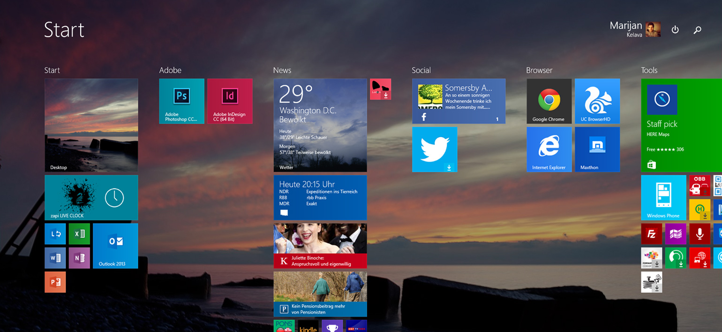This screenshot has width=722, height=332.
Task: Click the Social group heading
Action: pyautogui.click(x=421, y=70)
